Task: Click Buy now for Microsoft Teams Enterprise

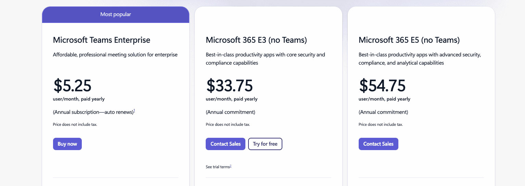Action: 67,144
